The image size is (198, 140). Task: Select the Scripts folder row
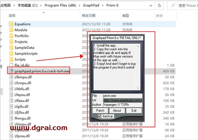(20, 59)
